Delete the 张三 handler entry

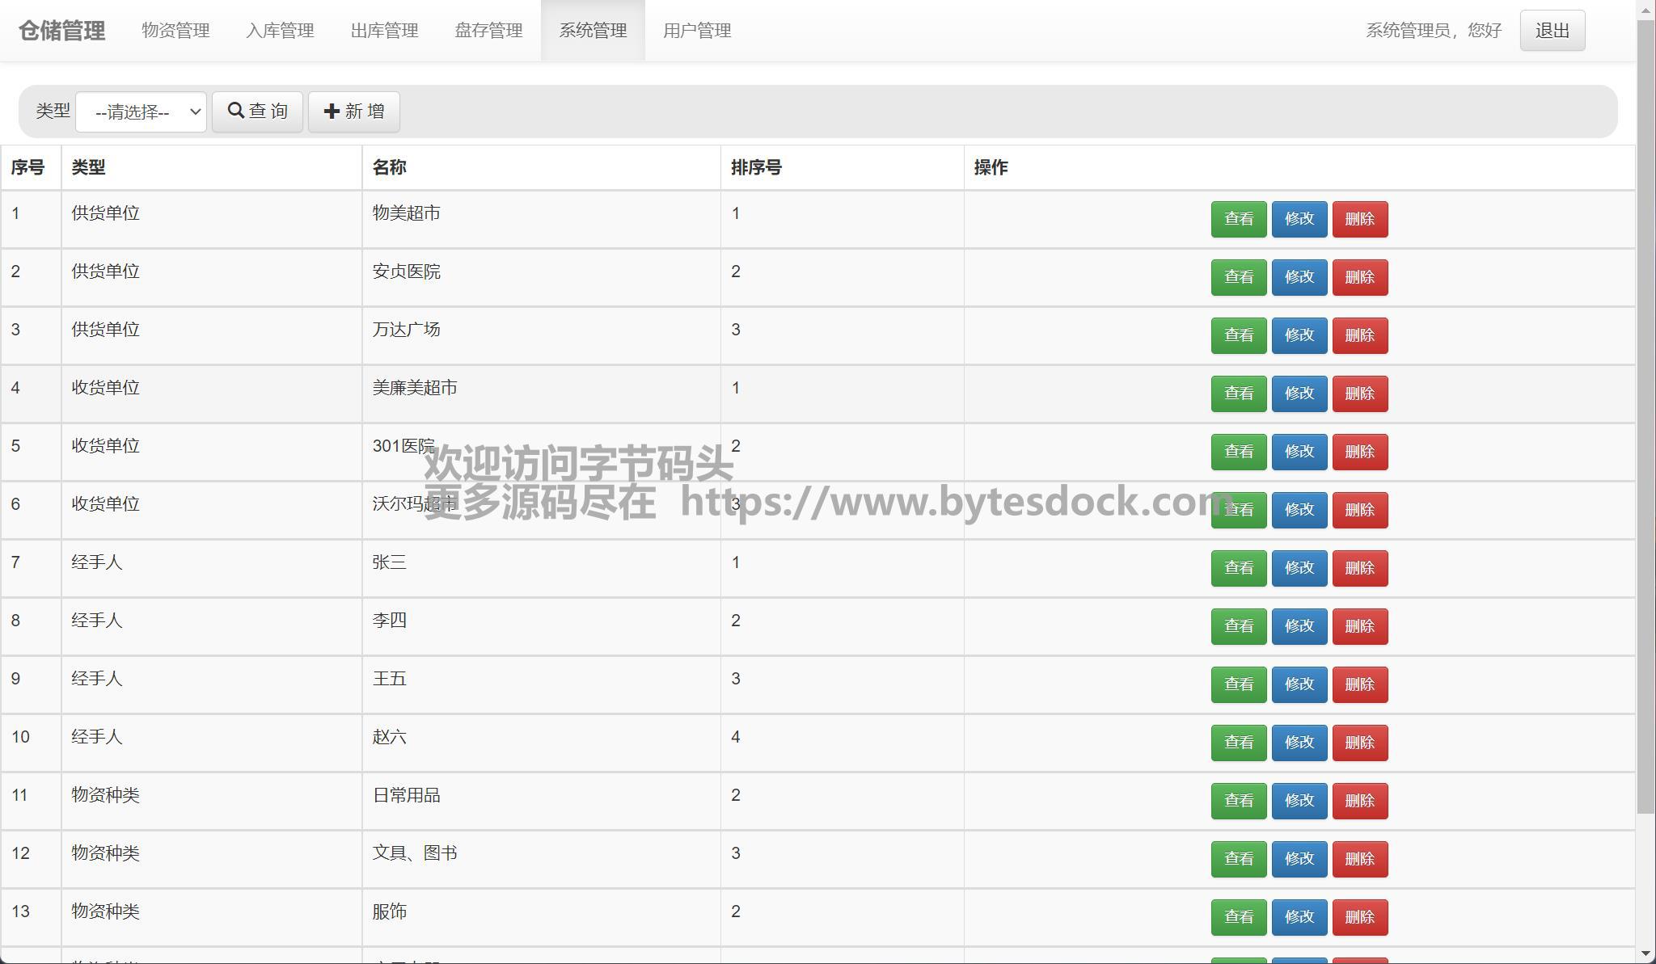(x=1359, y=568)
